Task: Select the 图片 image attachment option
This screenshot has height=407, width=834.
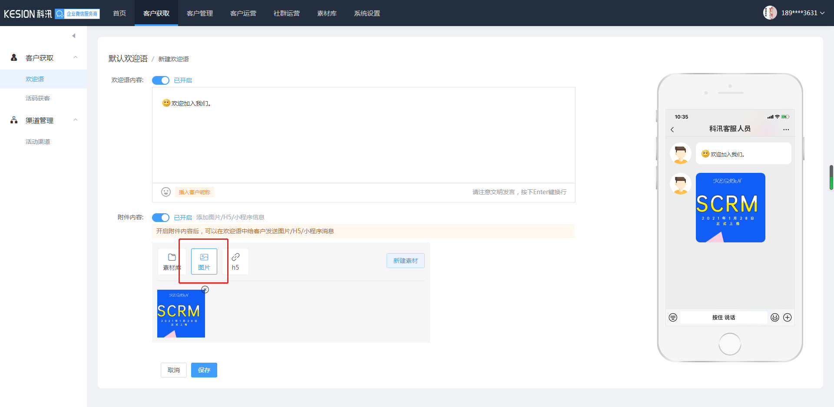Action: 204,261
